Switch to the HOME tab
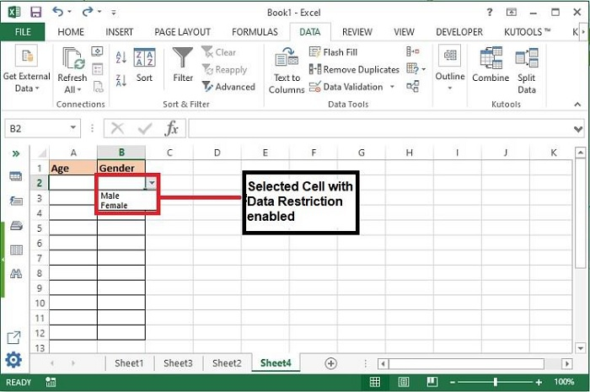590x392 pixels. coord(71,32)
